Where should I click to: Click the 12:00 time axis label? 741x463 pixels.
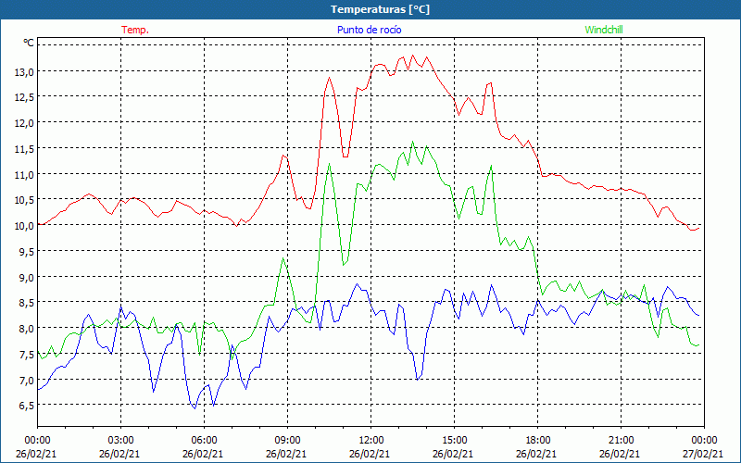(x=371, y=441)
